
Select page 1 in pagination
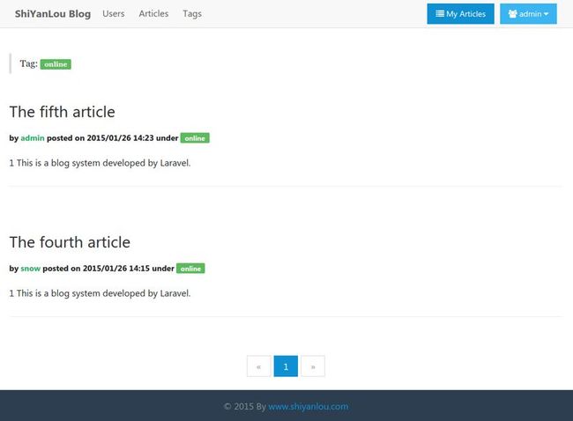[286, 366]
